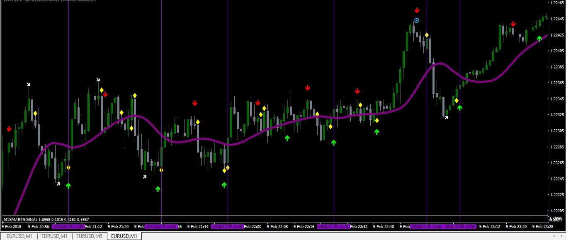
Task: Select the green up arrow under the 21:56 line
Action: click(x=224, y=185)
